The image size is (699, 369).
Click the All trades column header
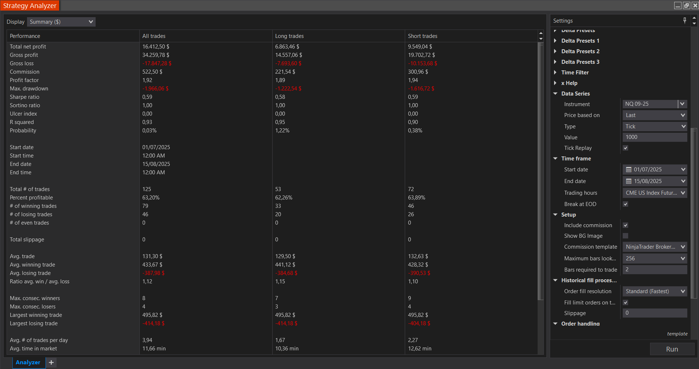(x=206, y=36)
